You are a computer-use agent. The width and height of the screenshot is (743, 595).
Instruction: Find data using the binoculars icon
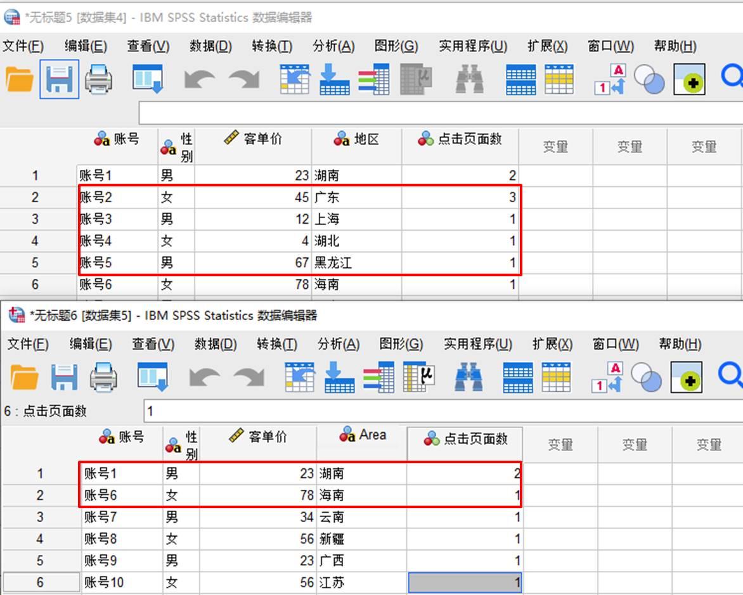pyautogui.click(x=469, y=79)
